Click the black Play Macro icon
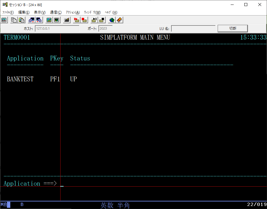The width and height of the screenshot is (267, 209). pos(94,20)
